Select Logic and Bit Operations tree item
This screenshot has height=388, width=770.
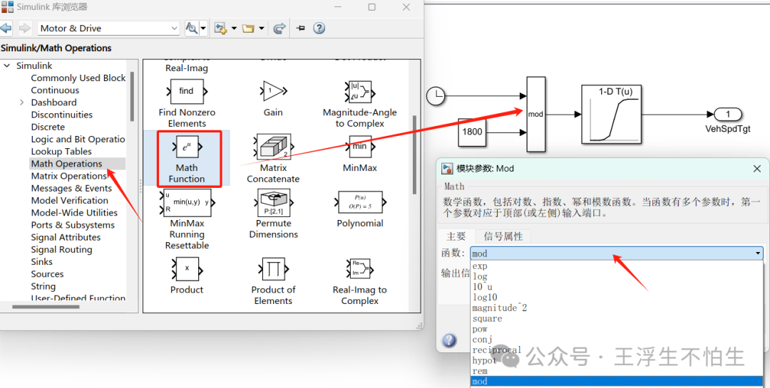(78, 140)
